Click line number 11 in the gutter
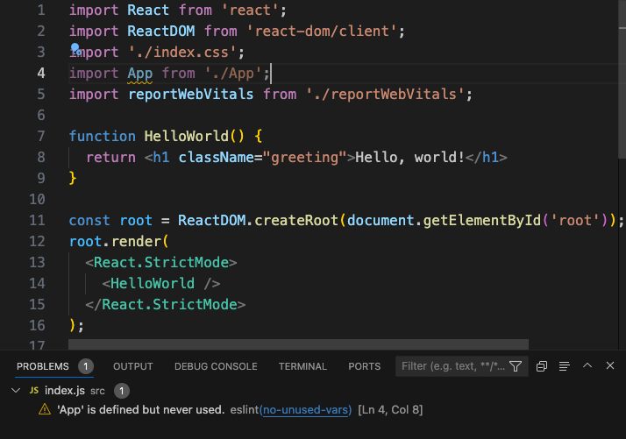Viewport: 626px width, 439px height. 37,220
